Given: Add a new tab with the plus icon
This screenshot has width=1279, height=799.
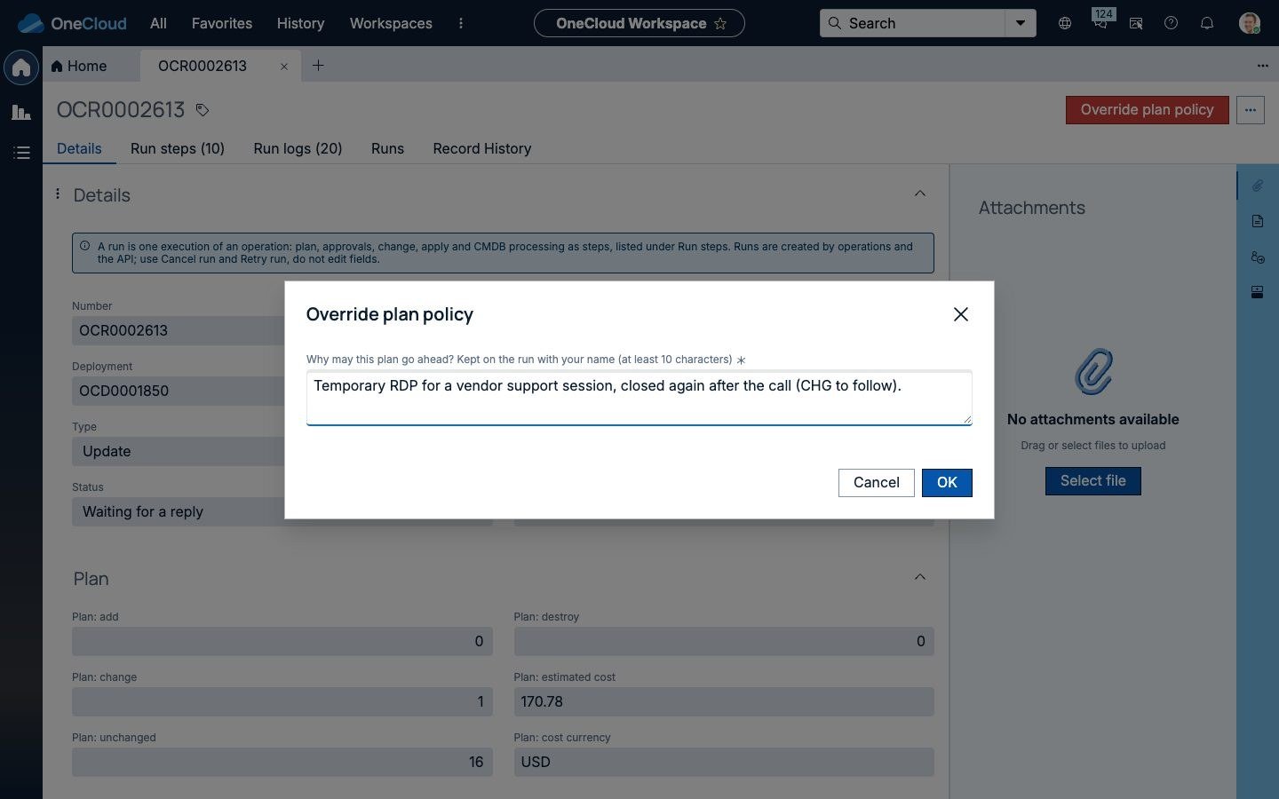Looking at the screenshot, I should click(318, 65).
